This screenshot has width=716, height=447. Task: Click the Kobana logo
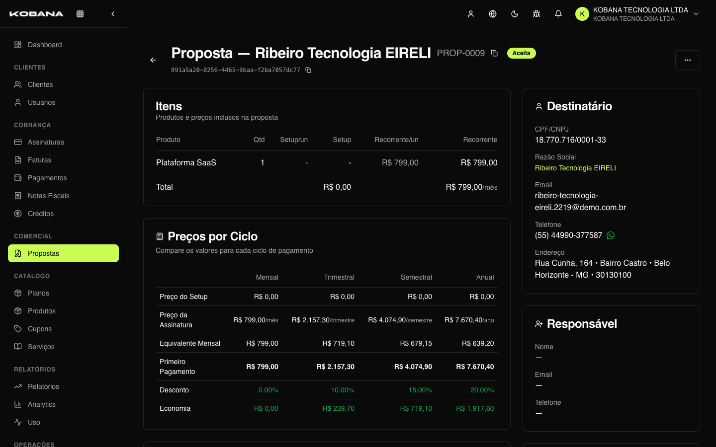(x=36, y=14)
